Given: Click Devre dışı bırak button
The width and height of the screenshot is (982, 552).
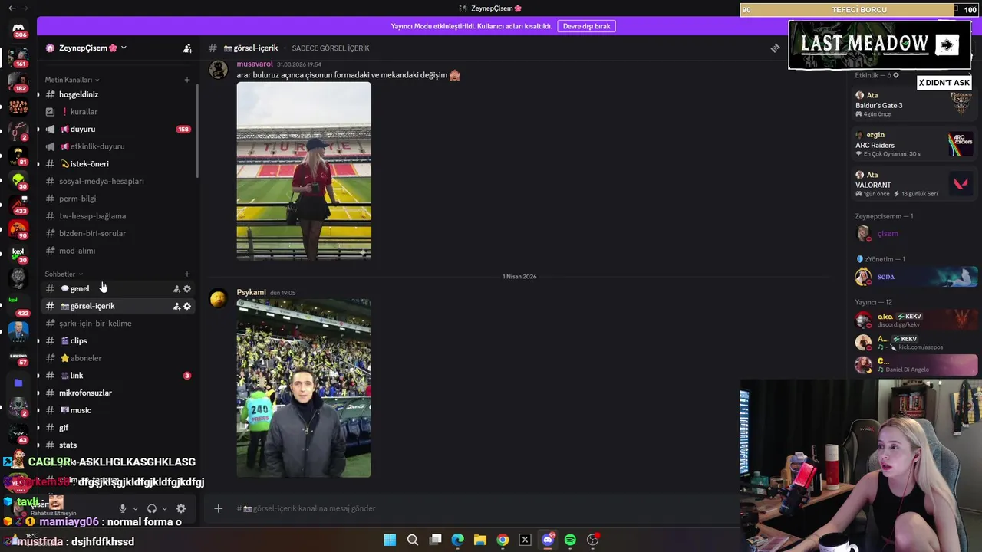Looking at the screenshot, I should (586, 26).
